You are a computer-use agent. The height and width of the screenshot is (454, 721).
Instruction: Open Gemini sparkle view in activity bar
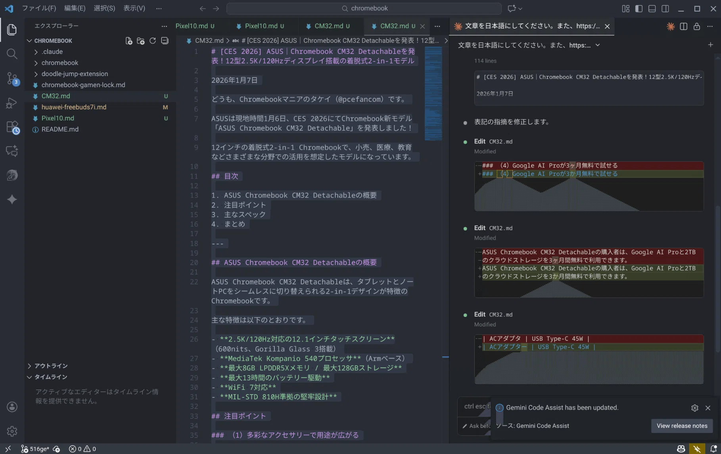(12, 199)
